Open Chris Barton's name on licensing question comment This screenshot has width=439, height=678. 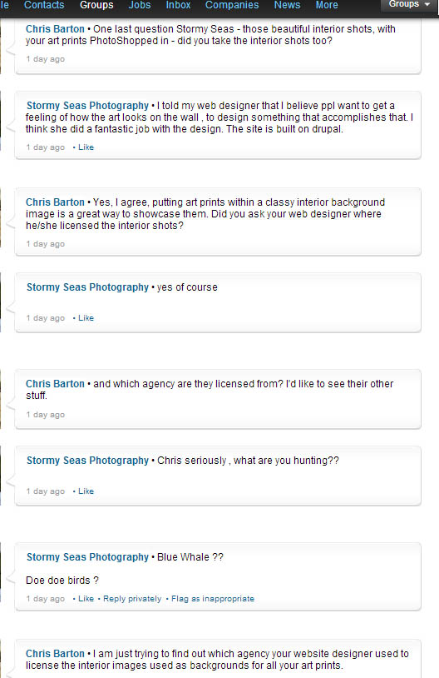[x=55, y=202]
